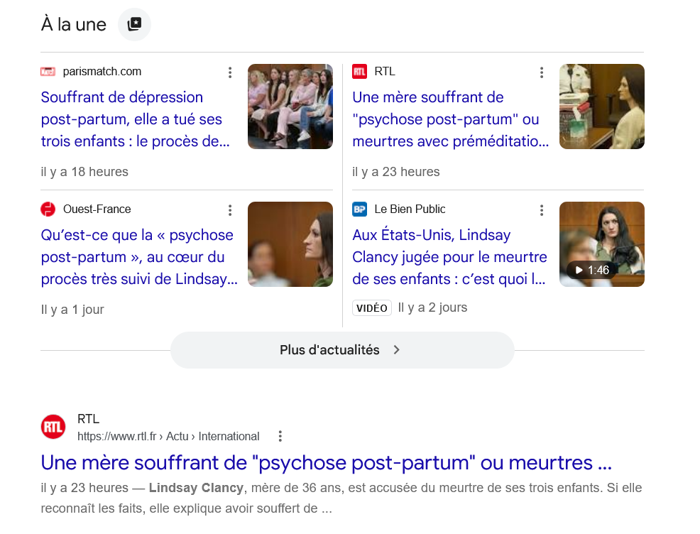Click the Ouest-France red favicon

tap(48, 209)
